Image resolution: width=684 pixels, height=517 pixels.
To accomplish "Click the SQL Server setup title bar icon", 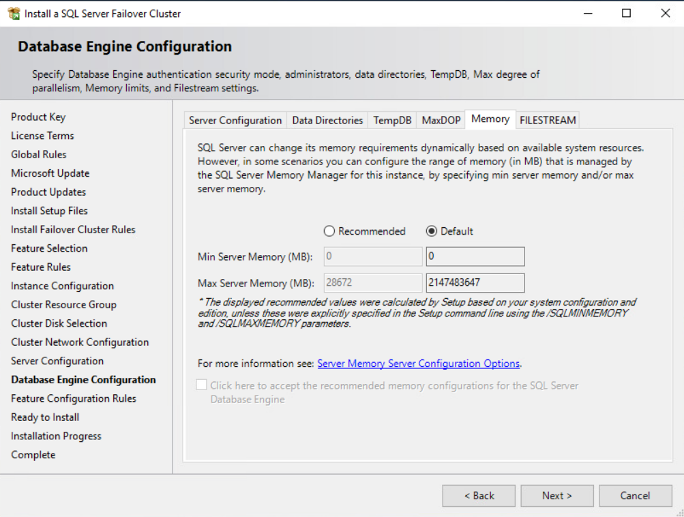I will [x=14, y=14].
